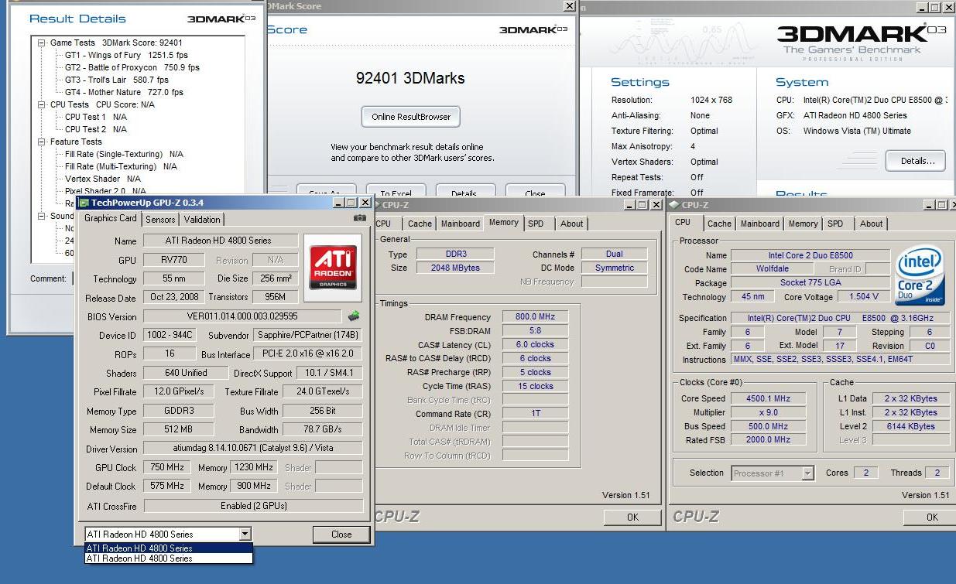The width and height of the screenshot is (956, 584).
Task: Open the SPD tab in middle CPU-Z
Action: 536,224
